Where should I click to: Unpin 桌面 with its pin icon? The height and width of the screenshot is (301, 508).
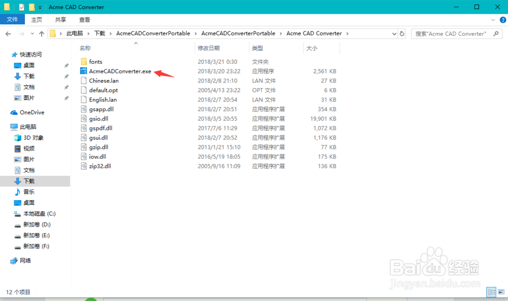pos(66,66)
